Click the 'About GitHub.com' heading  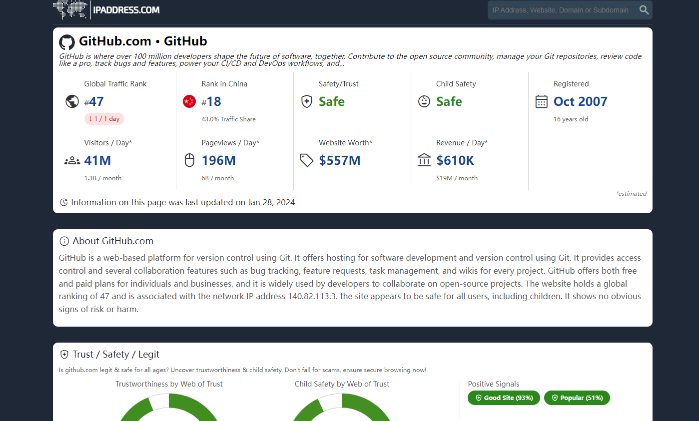click(113, 241)
